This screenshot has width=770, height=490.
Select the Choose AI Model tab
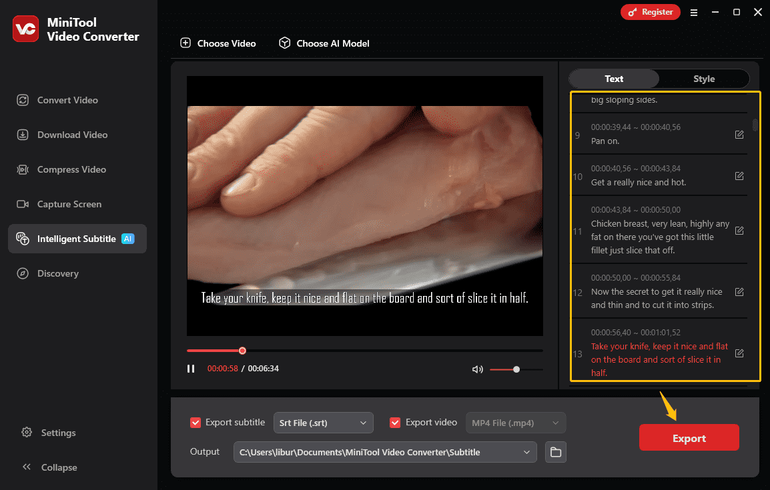[x=324, y=43]
